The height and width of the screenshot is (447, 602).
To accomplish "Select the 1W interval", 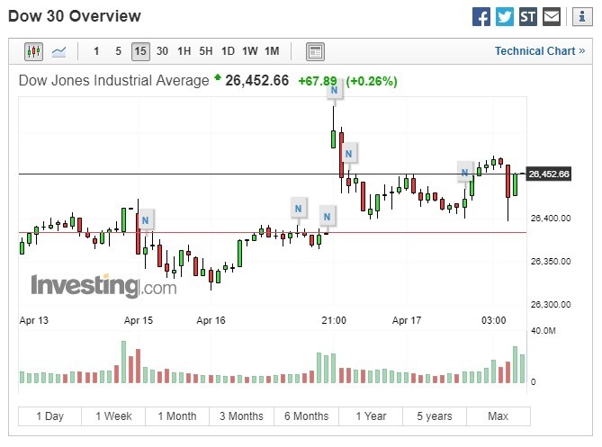I will coord(249,51).
